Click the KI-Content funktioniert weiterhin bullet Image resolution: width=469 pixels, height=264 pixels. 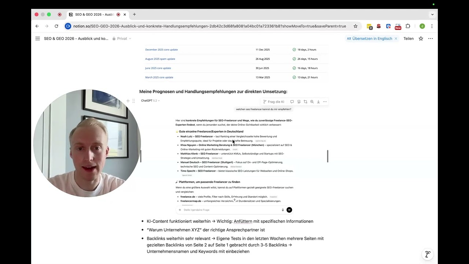click(x=230, y=221)
